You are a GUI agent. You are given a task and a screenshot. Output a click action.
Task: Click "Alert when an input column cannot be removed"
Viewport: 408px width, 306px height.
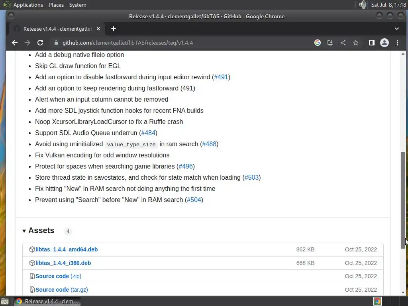click(x=102, y=99)
